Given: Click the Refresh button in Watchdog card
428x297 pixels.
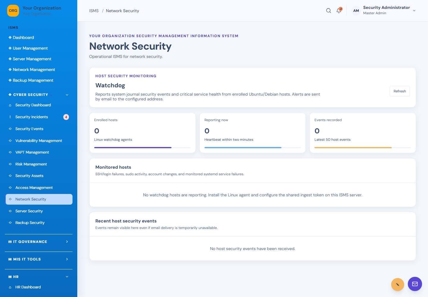Looking at the screenshot, I should [399, 91].
